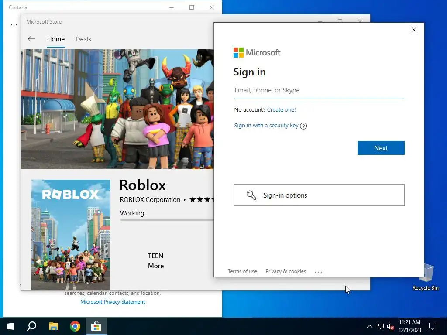Open the Deals tab in Microsoft Store
The height and width of the screenshot is (335, 447).
pyautogui.click(x=83, y=39)
